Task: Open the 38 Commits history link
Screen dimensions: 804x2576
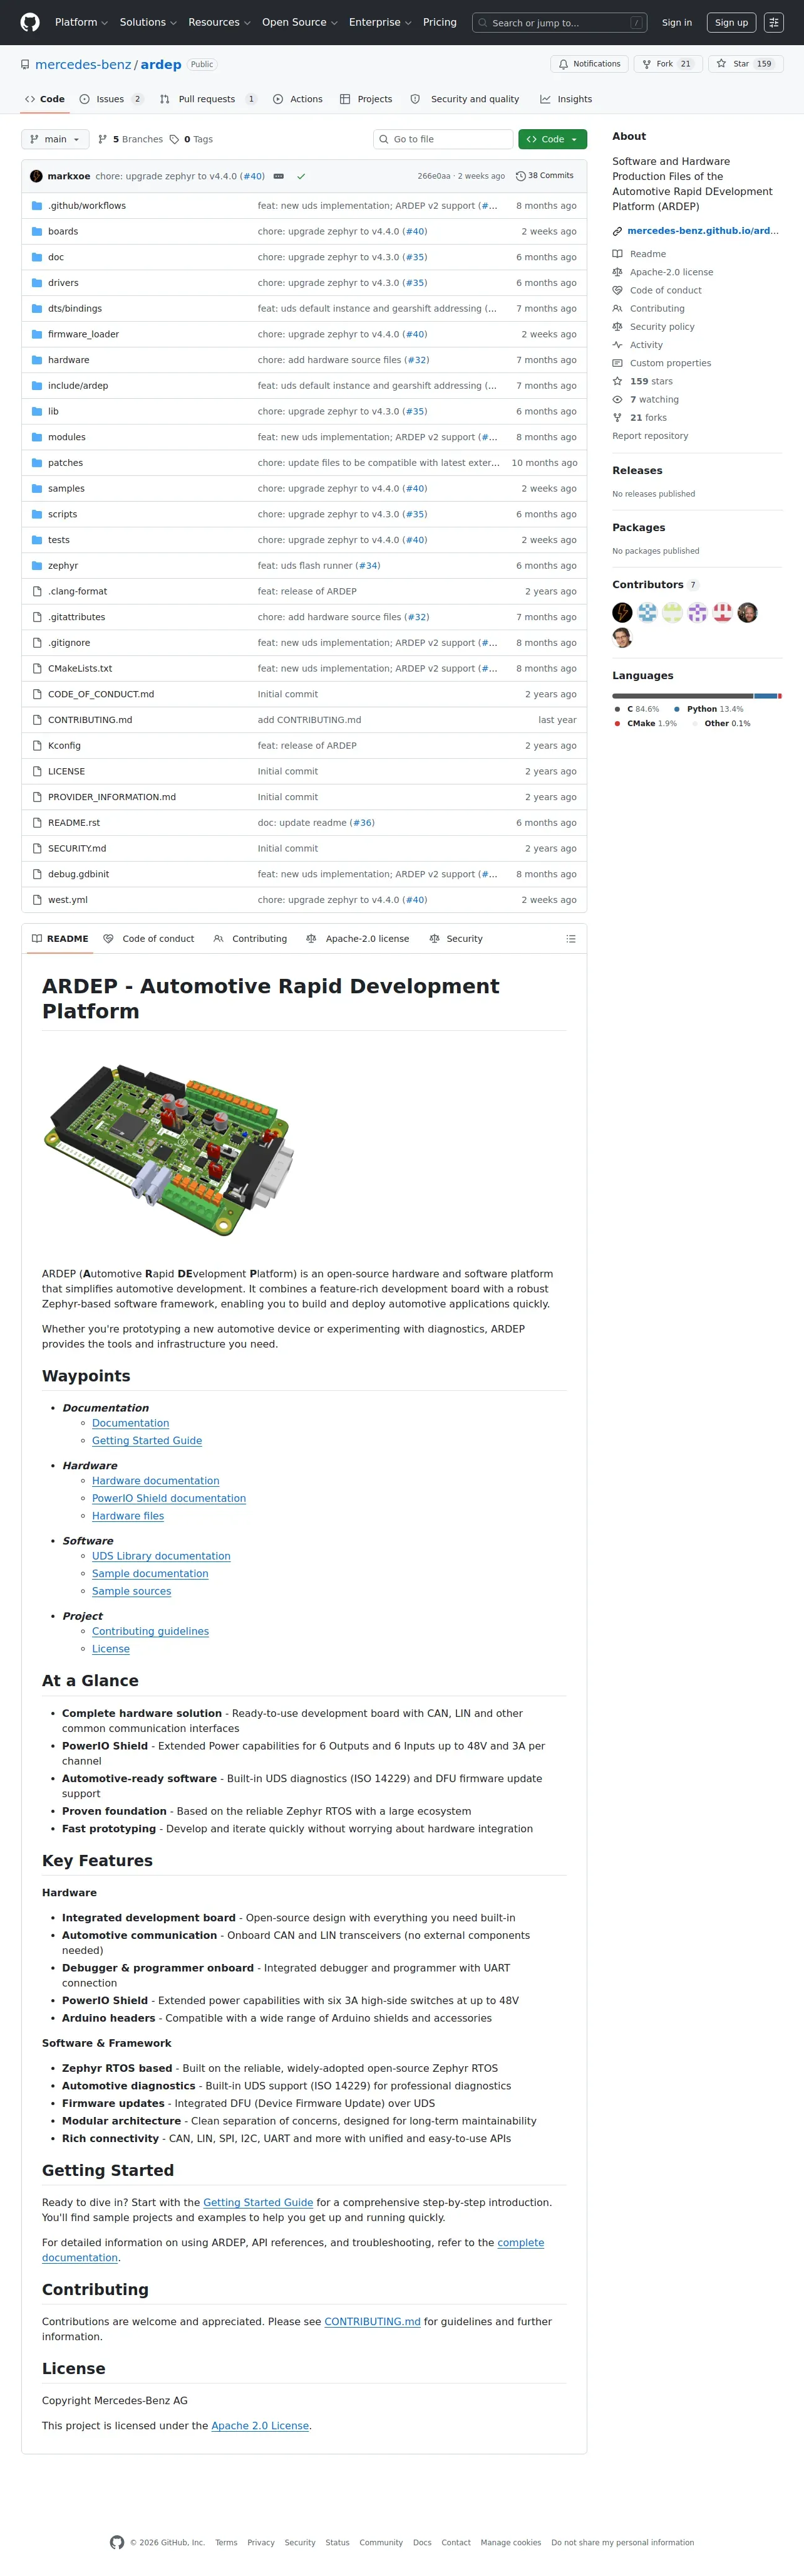Action: pyautogui.click(x=545, y=176)
